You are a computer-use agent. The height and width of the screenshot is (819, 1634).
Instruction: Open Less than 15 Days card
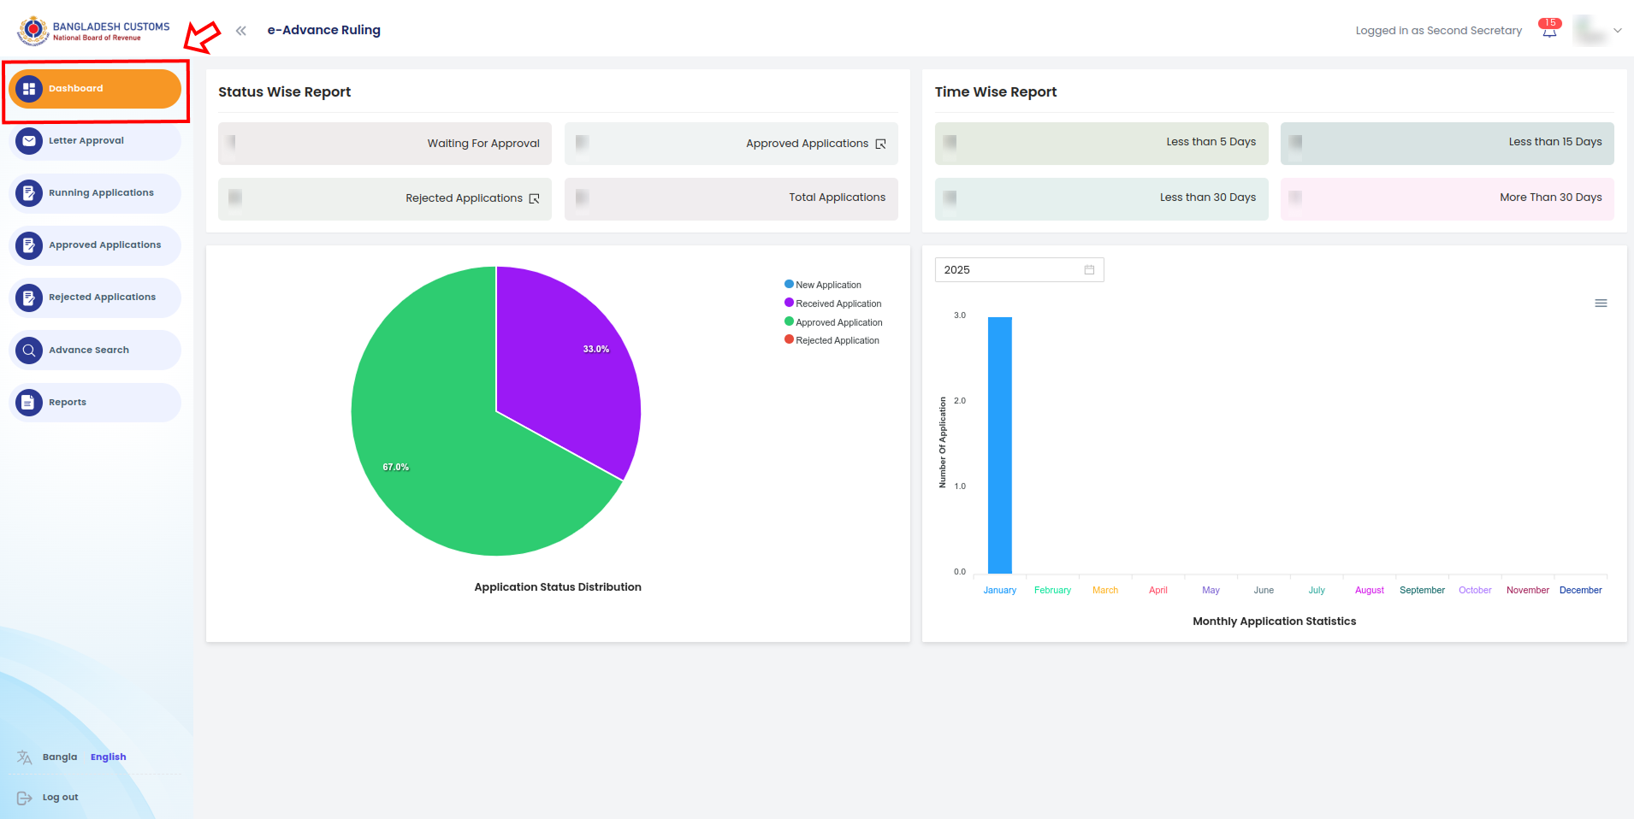[1448, 144]
